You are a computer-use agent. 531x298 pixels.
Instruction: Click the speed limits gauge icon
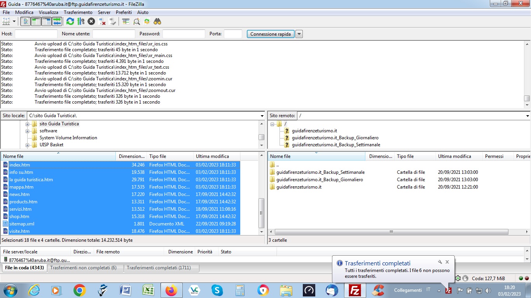(465, 278)
